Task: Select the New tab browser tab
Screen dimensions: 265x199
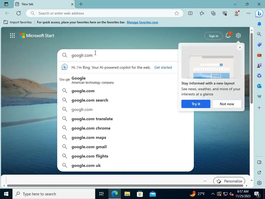Action: tap(45, 4)
